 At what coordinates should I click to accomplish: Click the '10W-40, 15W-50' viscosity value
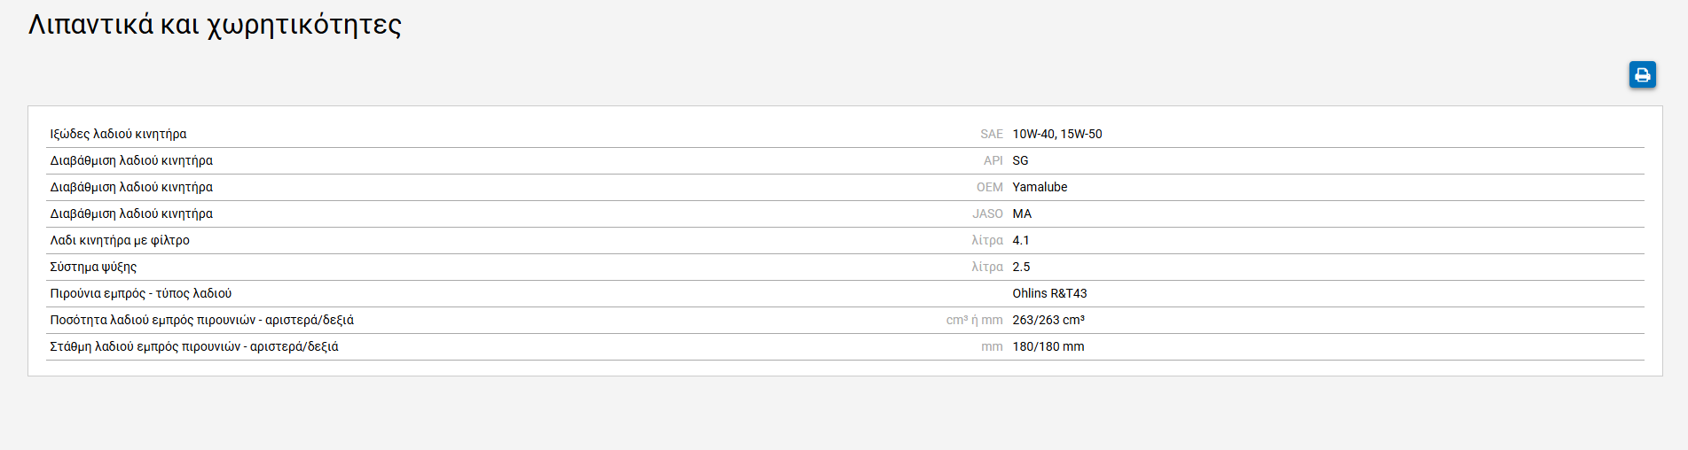tap(1056, 134)
